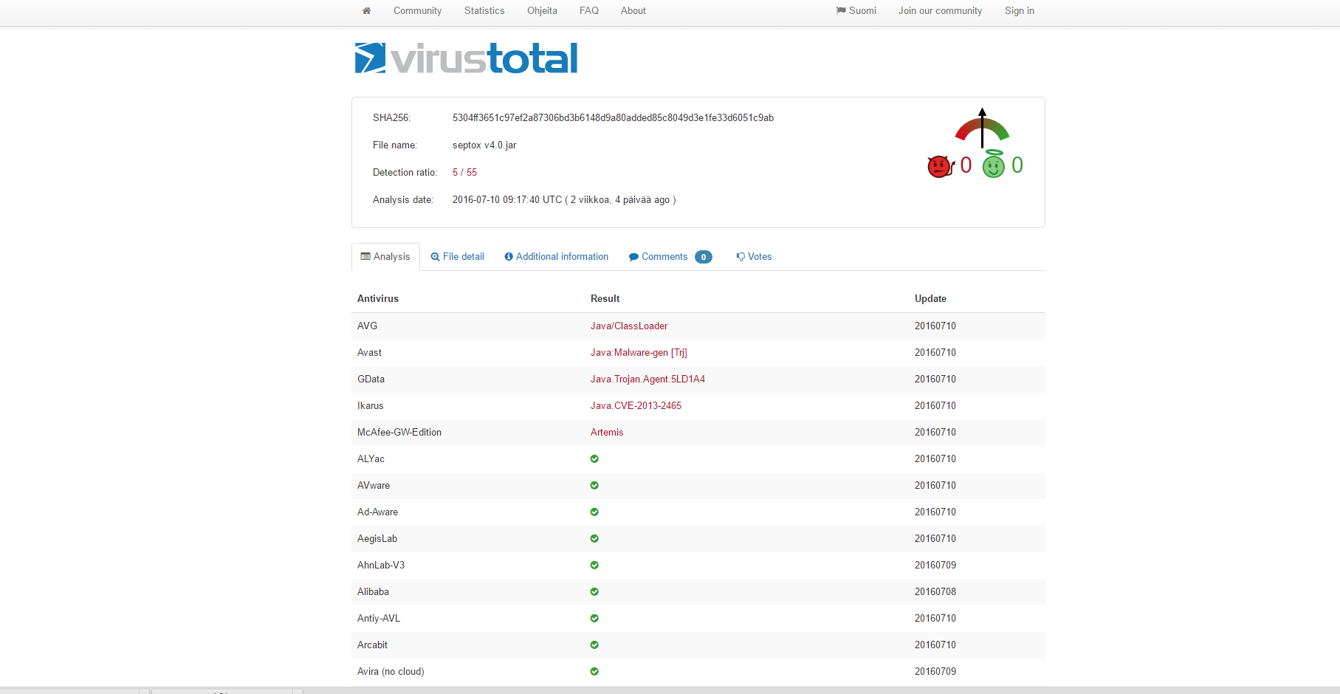Open the Votes tab
The width and height of the screenshot is (1340, 694).
point(754,257)
